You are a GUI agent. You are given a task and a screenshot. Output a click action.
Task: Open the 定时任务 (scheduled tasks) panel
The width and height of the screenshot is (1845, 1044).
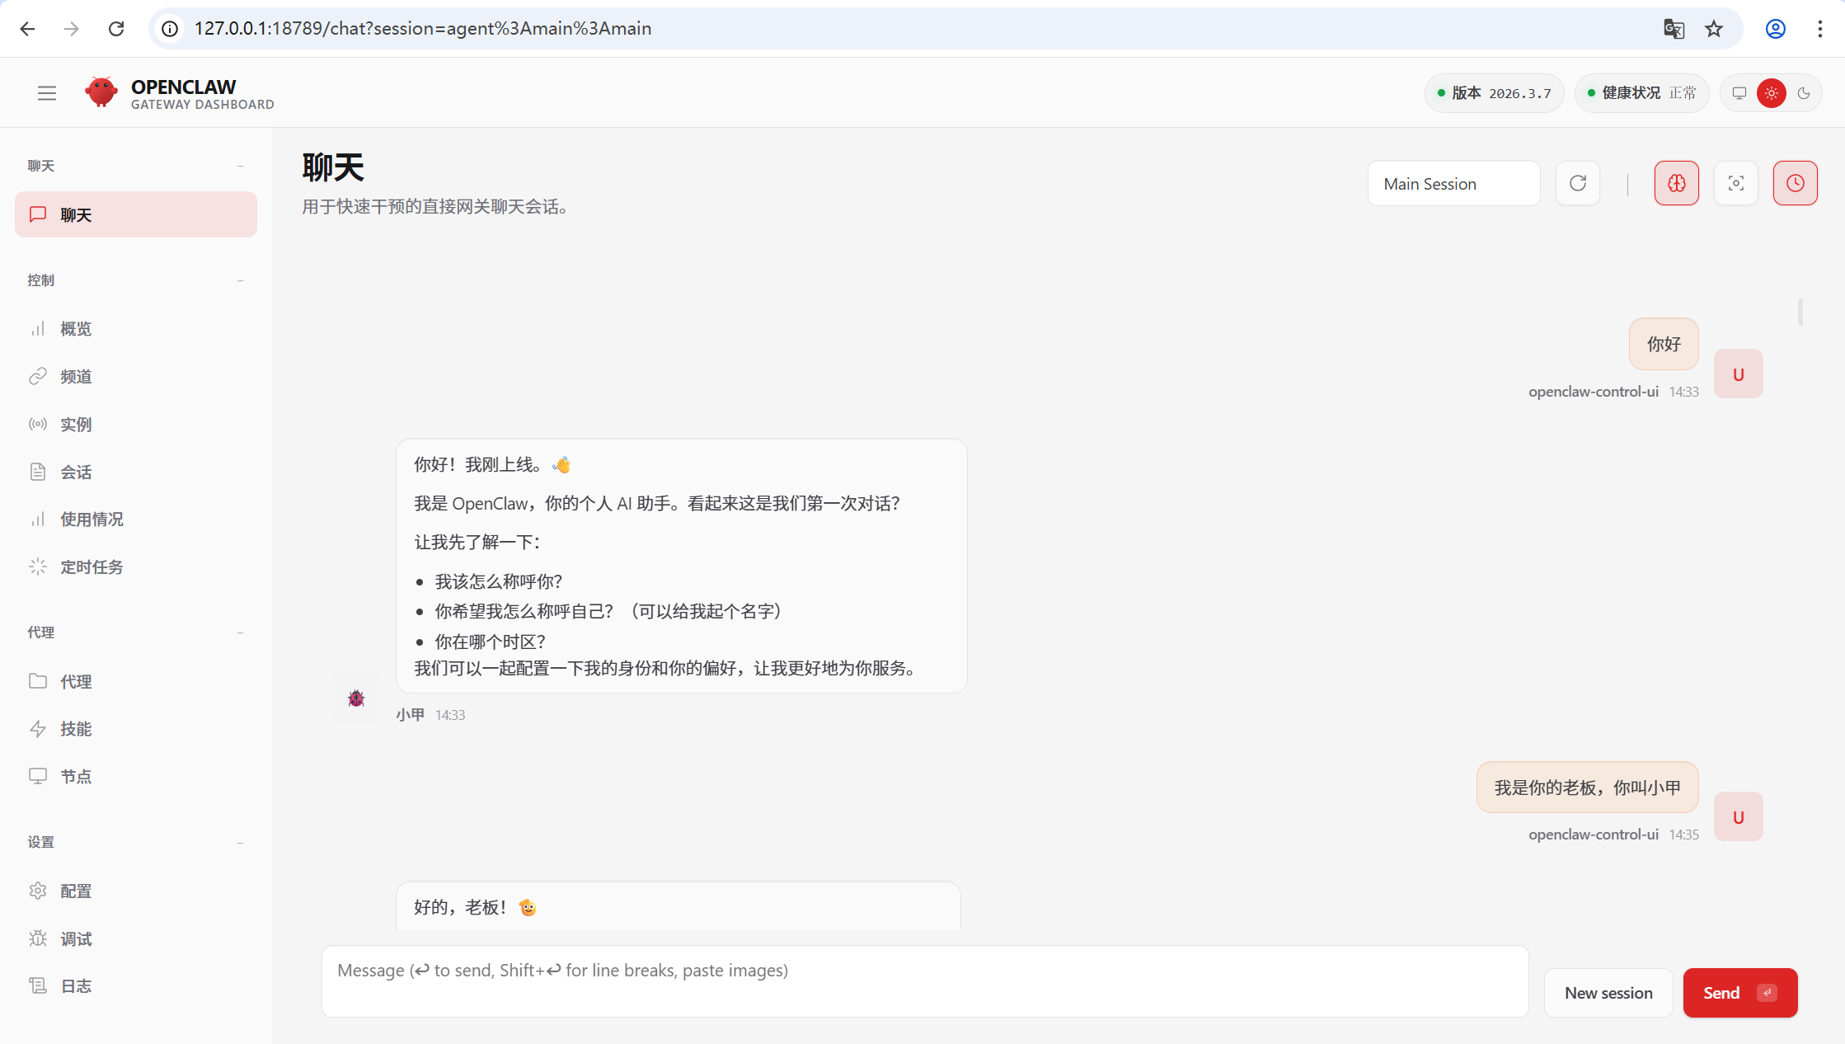[92, 567]
